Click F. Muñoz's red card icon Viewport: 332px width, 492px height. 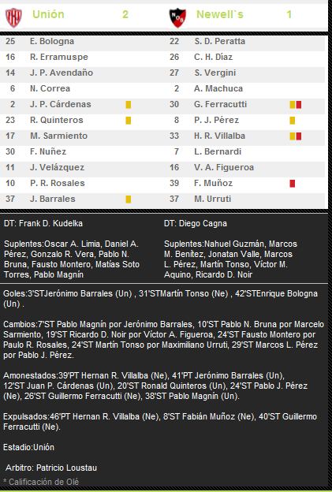point(292,183)
